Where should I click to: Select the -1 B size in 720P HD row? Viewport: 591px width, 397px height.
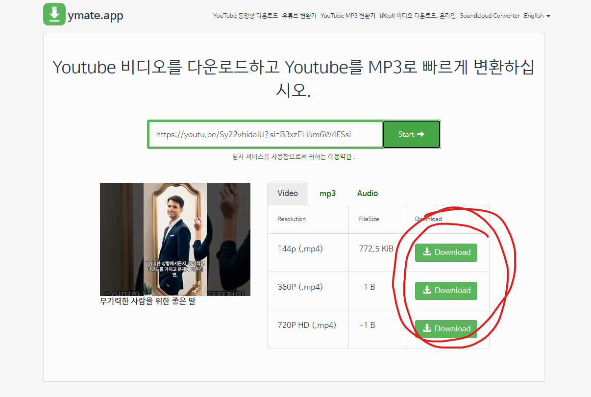367,325
